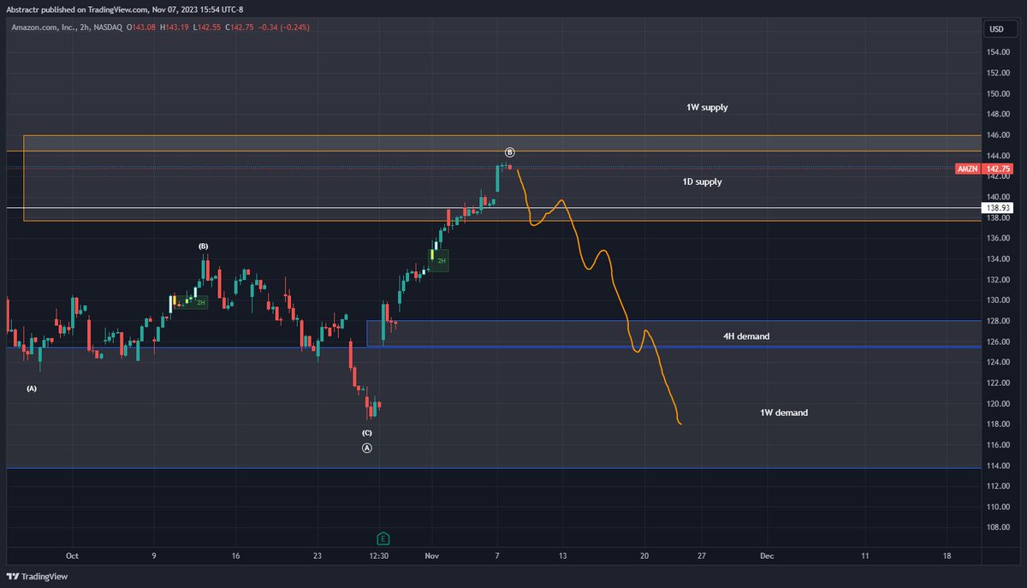Click the '23' date axis label

click(318, 555)
